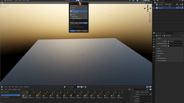Set Snap With to Closest
The image size is (184, 103).
tap(72, 23)
